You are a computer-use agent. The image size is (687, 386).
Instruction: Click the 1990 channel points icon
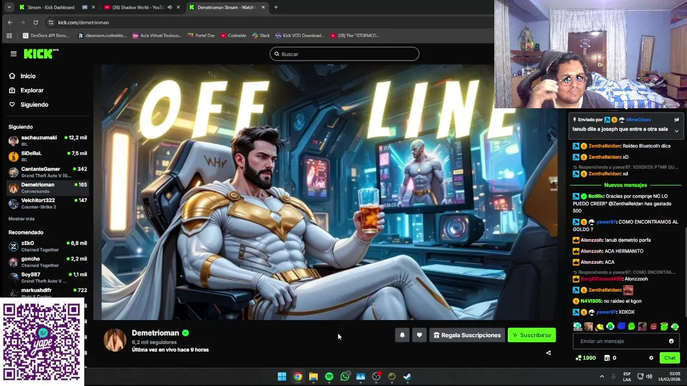(578, 358)
